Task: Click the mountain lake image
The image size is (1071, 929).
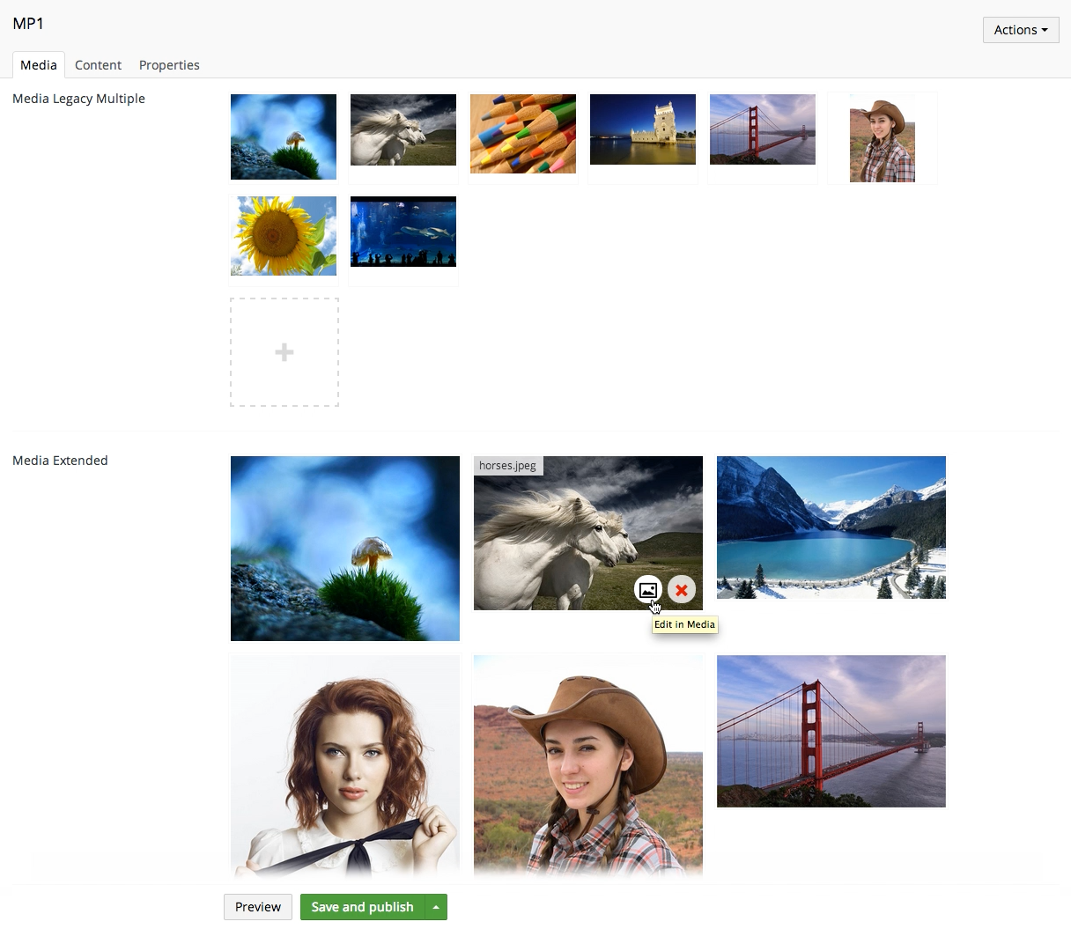Action: (x=831, y=527)
